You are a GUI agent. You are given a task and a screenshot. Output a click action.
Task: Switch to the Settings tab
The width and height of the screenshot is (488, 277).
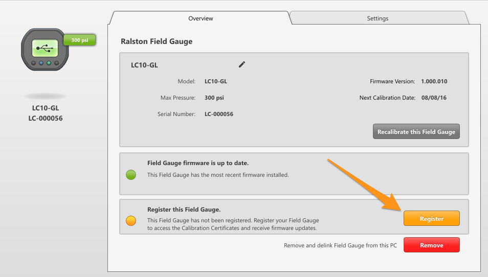(x=378, y=18)
